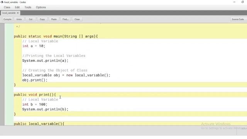Open the Tools menu
This screenshot has width=247, height=139.
(28, 7)
